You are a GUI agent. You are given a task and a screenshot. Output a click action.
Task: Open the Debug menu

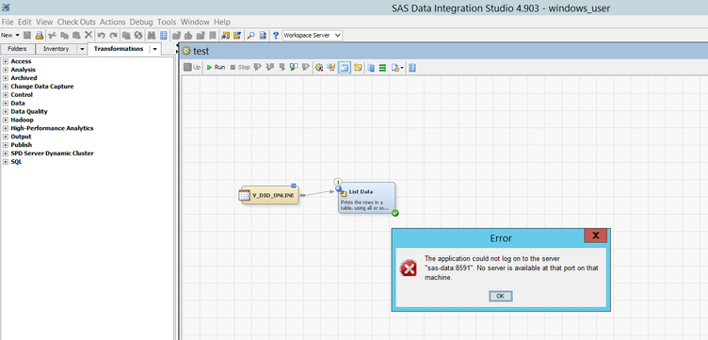click(x=141, y=22)
